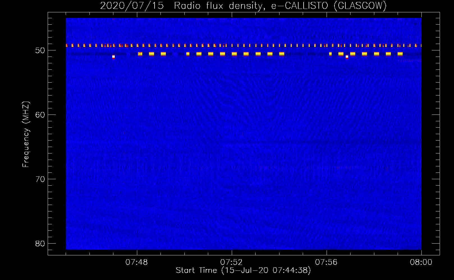Screen dimensions: 454x280
Task: Click the 60 frequency tick label
Action: coord(40,115)
